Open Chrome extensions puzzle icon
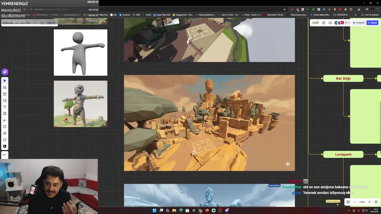 [351, 9]
